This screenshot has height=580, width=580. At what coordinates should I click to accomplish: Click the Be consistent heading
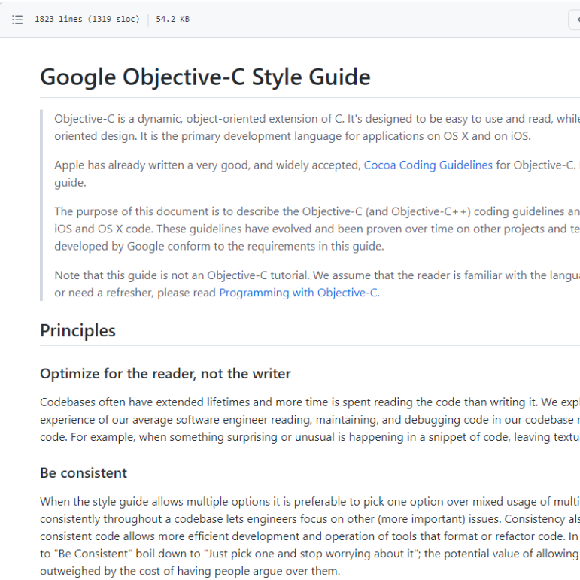84,472
